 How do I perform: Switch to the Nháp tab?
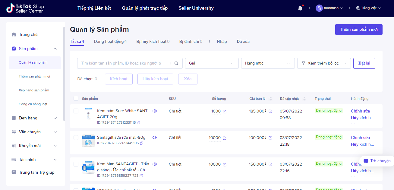tap(222, 41)
